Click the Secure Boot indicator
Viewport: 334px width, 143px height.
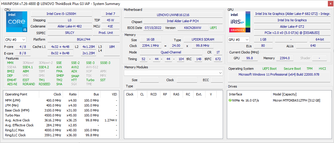click(292, 69)
